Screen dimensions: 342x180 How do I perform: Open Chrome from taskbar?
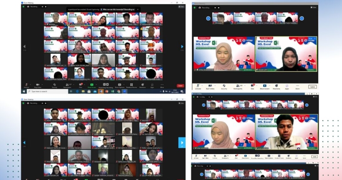pos(119,91)
